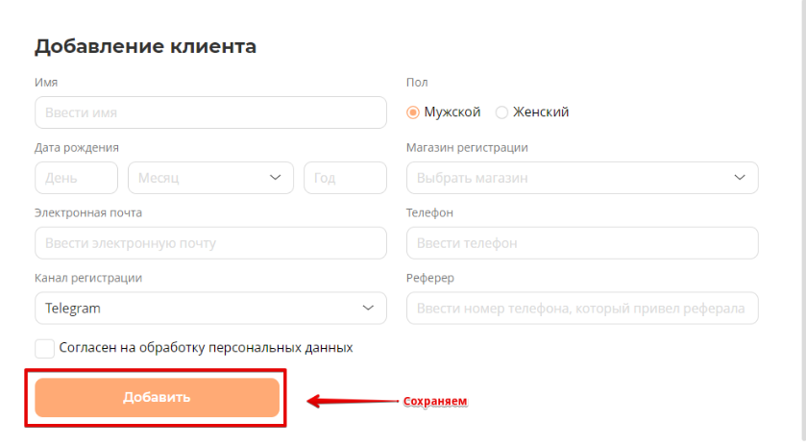Click into the Год birth year field
This screenshot has width=806, height=446.
pyautogui.click(x=345, y=178)
